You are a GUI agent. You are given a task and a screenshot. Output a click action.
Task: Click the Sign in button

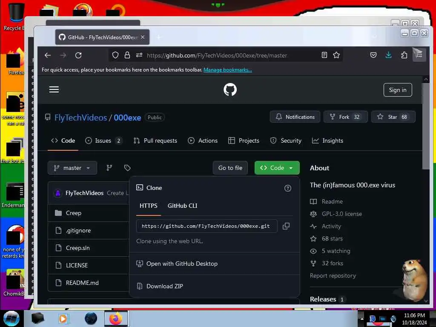pyautogui.click(x=397, y=90)
